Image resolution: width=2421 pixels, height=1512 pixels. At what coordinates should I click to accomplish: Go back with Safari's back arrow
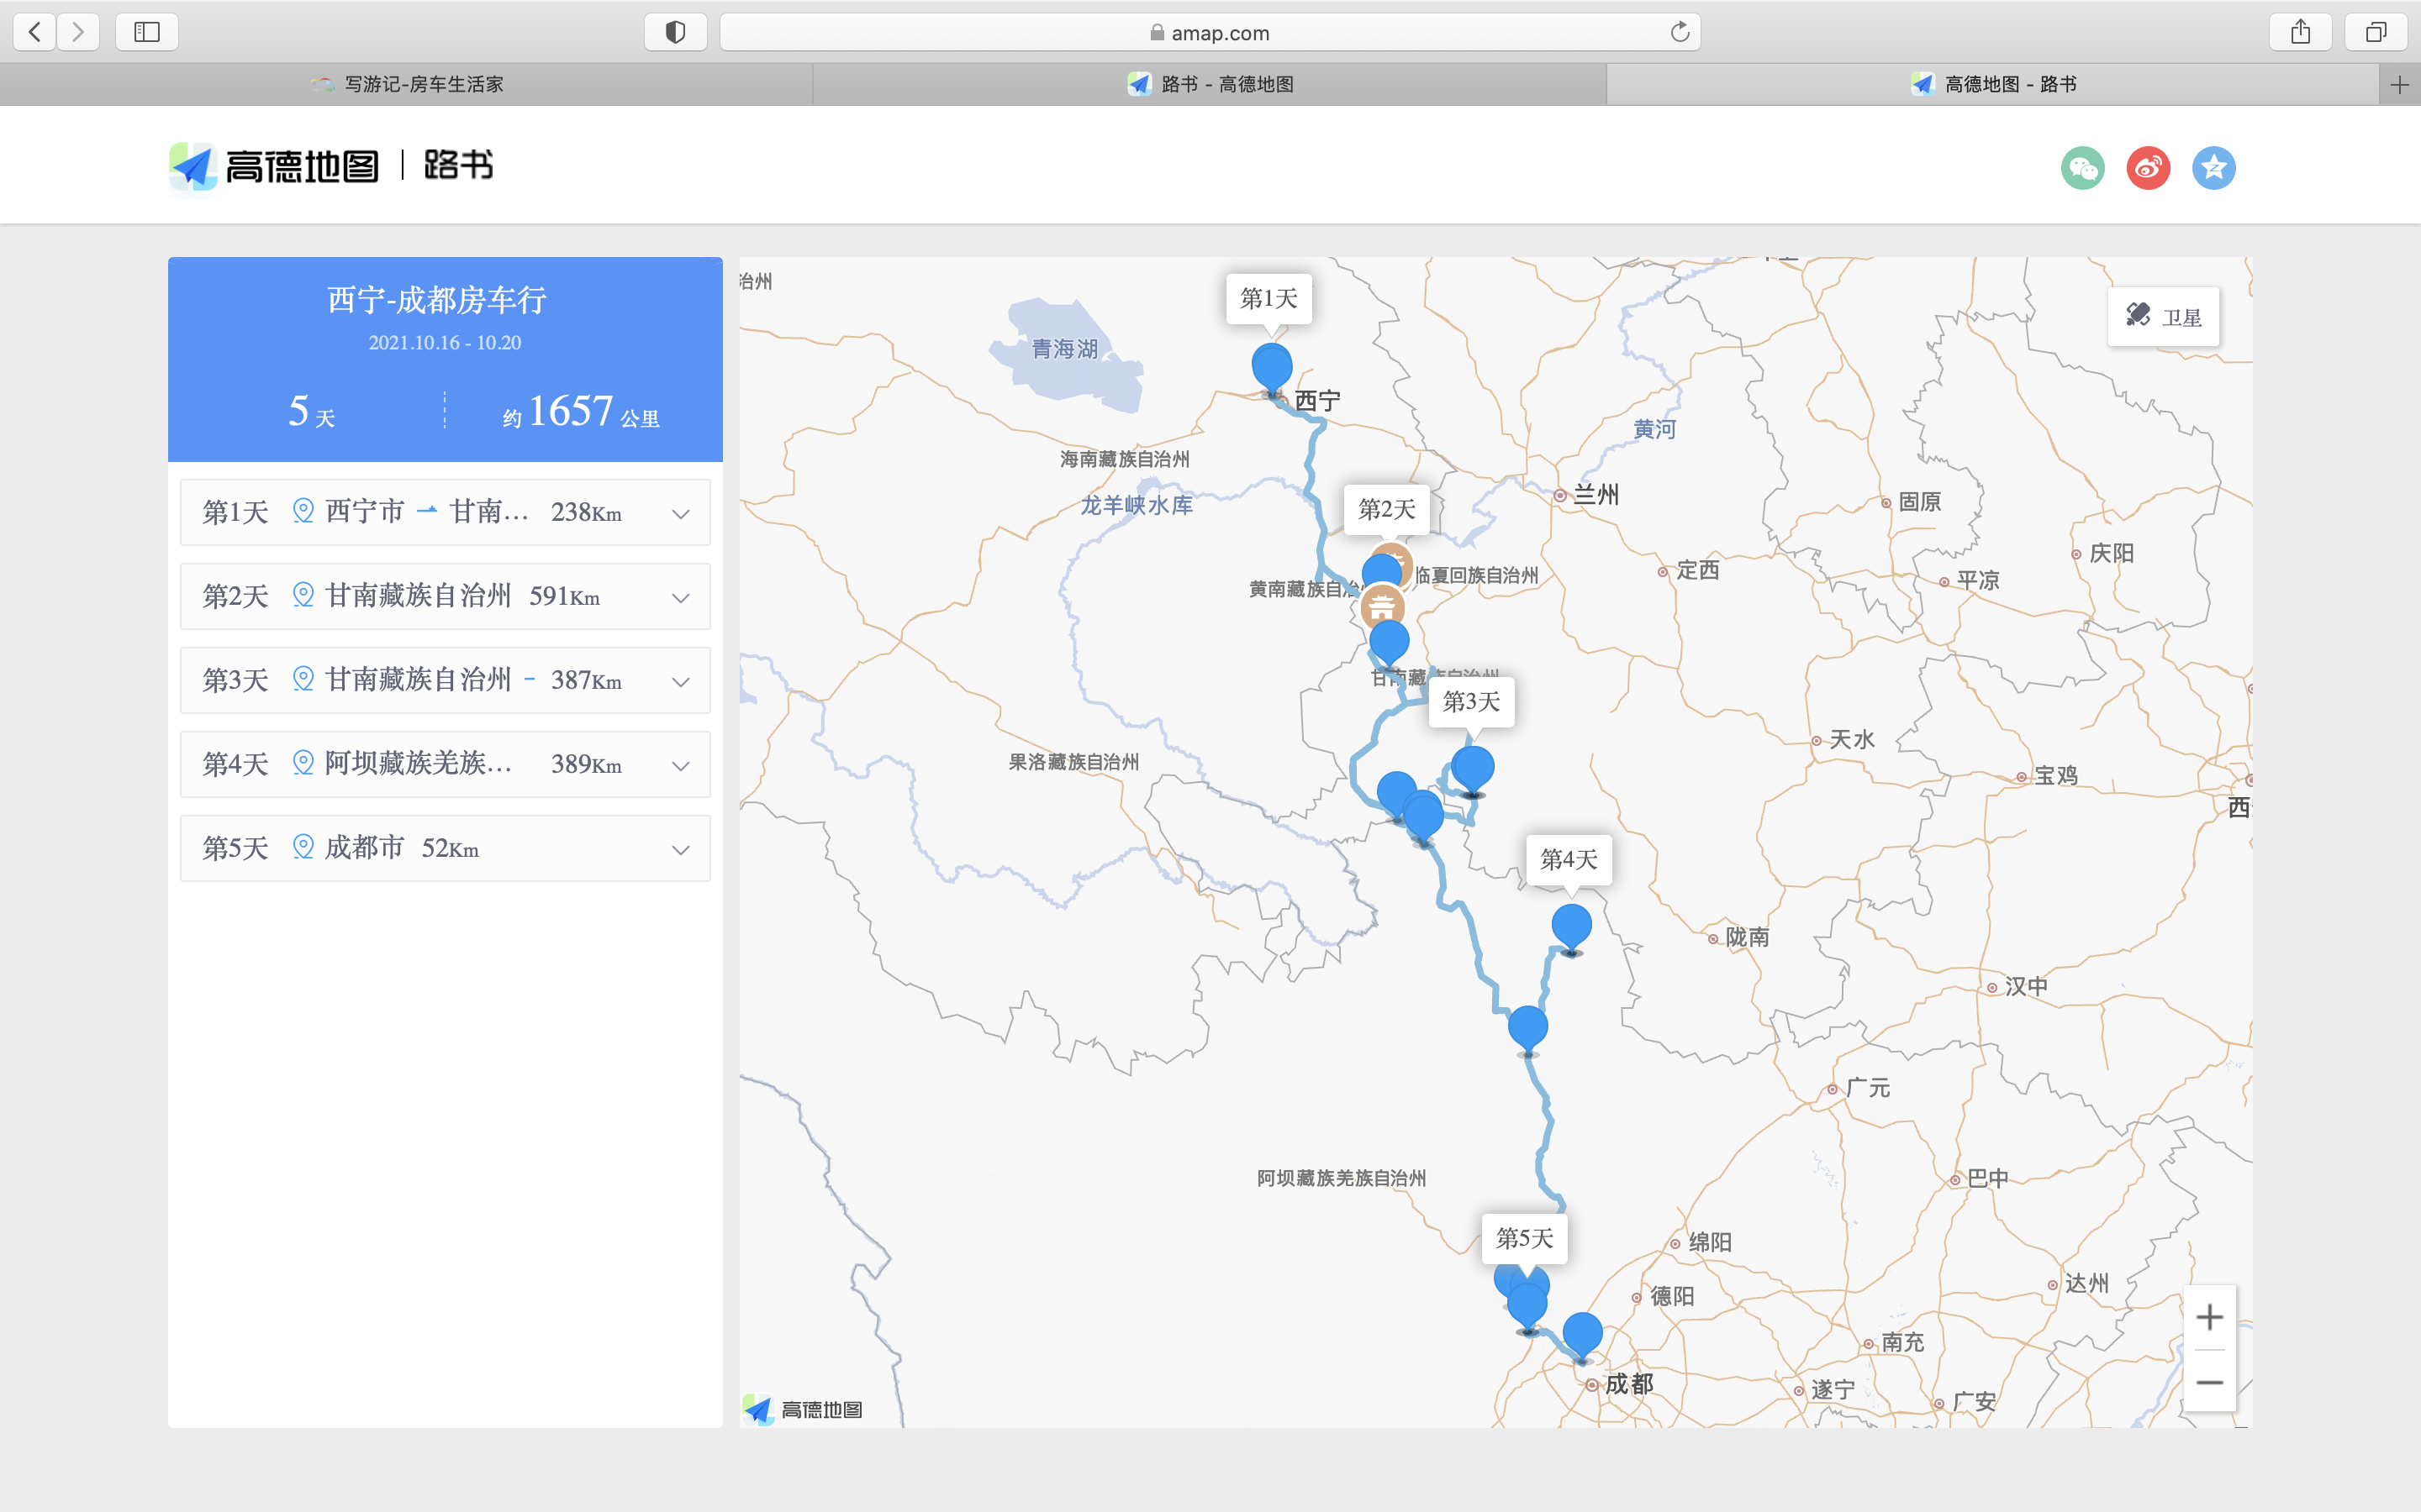point(35,32)
